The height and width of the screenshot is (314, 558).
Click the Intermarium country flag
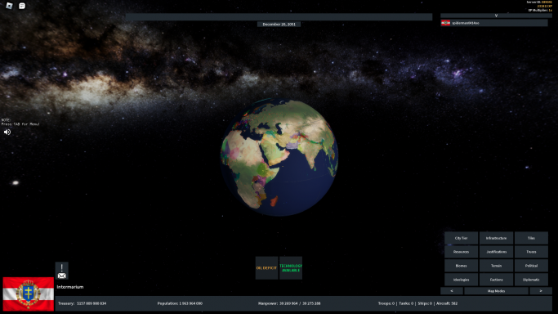pos(29,294)
